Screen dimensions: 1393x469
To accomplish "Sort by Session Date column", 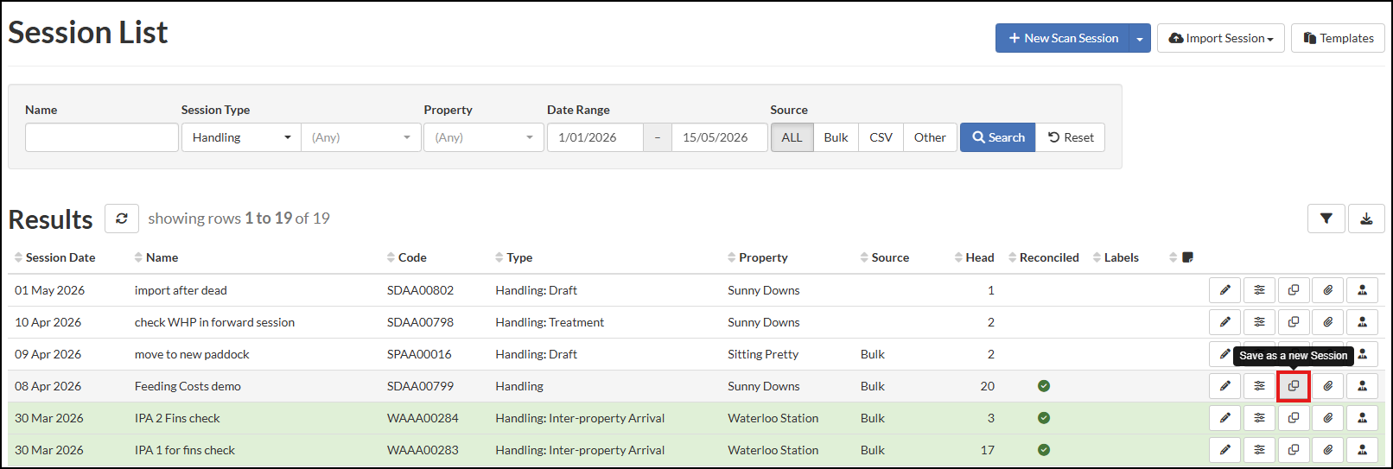I will click(55, 257).
